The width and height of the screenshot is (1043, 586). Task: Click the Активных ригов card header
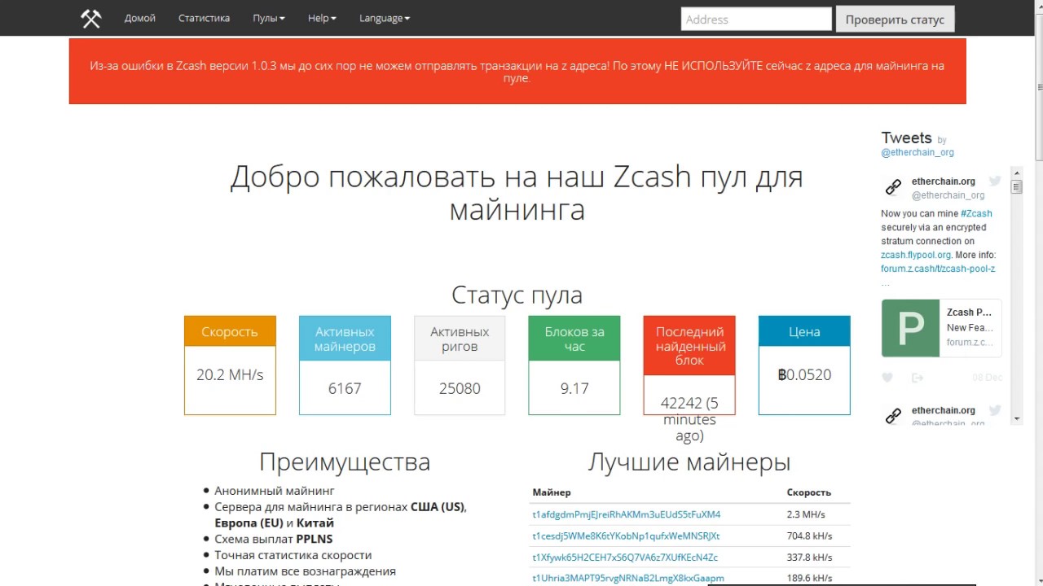(x=460, y=339)
